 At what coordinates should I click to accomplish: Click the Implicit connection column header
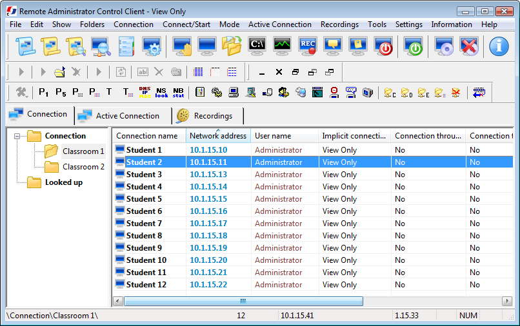[354, 136]
